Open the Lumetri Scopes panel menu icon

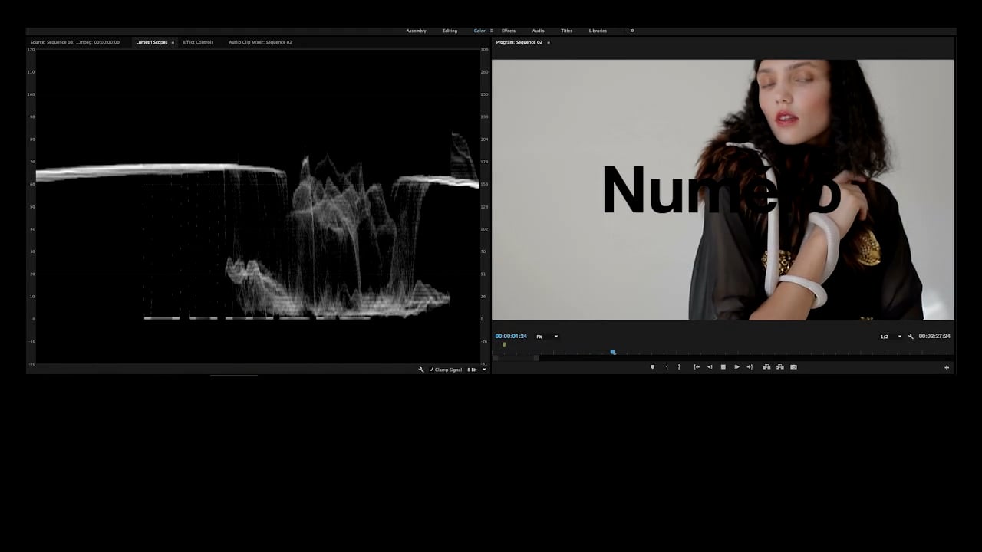[x=173, y=42]
